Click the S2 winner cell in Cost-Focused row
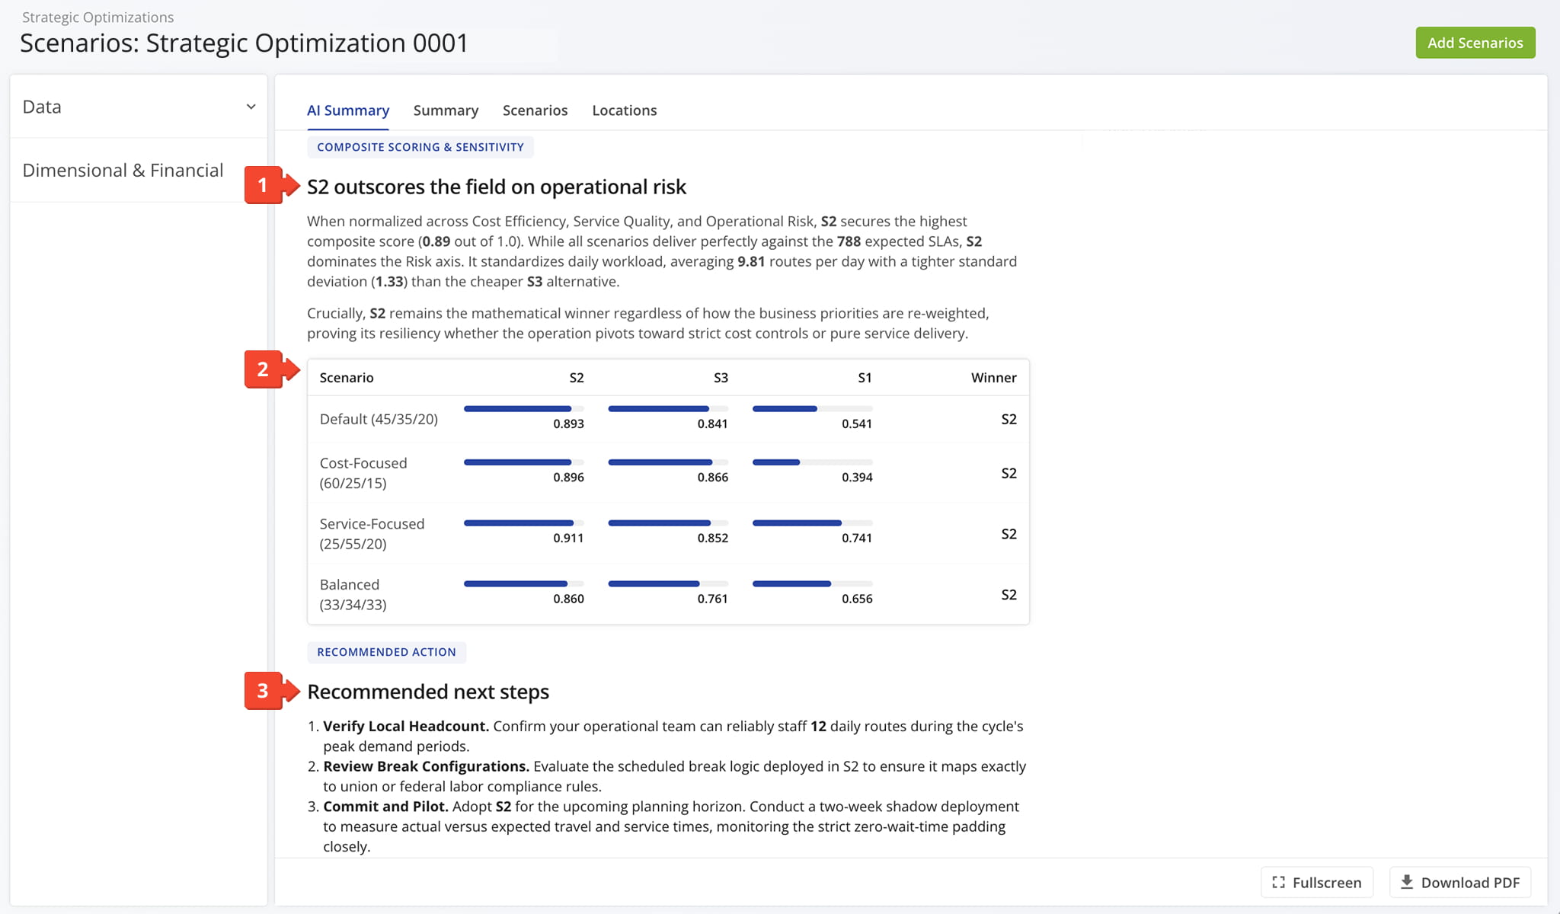The width and height of the screenshot is (1560, 914). (1009, 473)
